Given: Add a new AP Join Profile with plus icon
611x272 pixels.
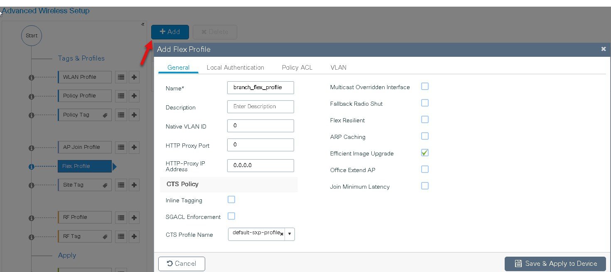Looking at the screenshot, I should 134,147.
